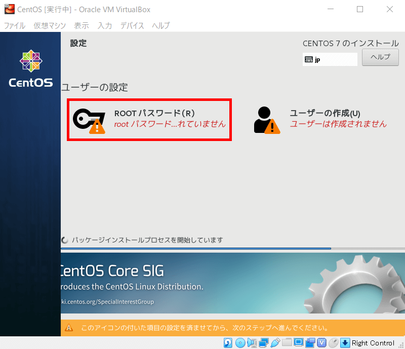Click the CentOS logo in the sidebar
The image size is (405, 349).
pyautogui.click(x=31, y=69)
